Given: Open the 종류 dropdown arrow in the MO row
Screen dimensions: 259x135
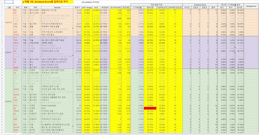Looking at the screenshot, I should 28,10.
